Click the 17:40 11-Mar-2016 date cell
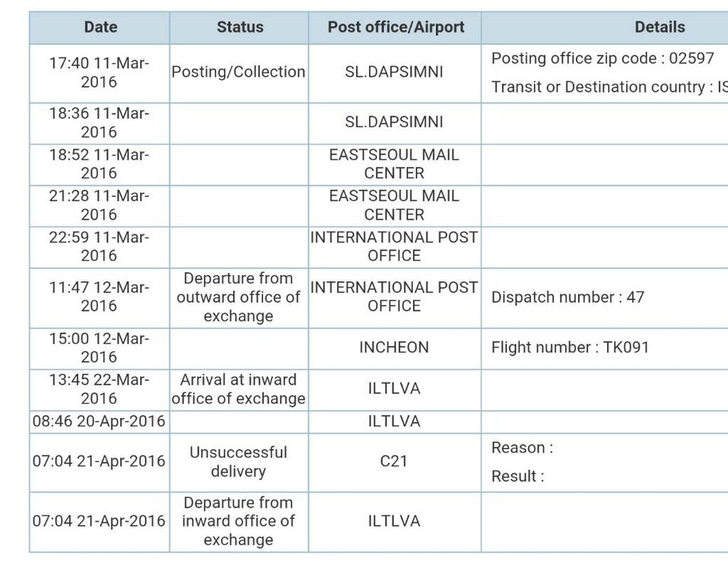 tap(100, 72)
